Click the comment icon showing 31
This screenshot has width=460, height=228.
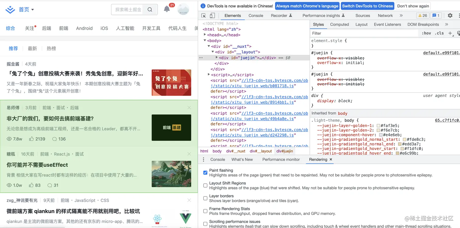click(50, 185)
